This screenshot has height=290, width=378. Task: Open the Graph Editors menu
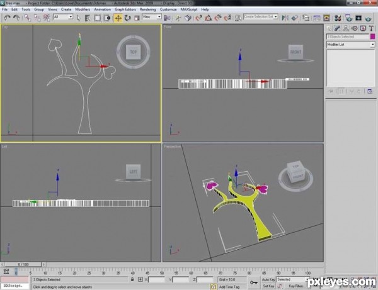click(125, 9)
